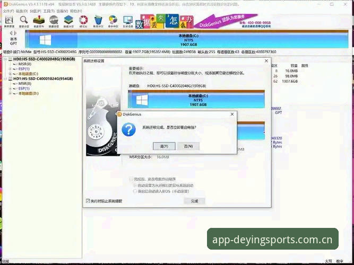
Task: Click the DiskGenius logo in the main title bar
Action: coord(6,4)
